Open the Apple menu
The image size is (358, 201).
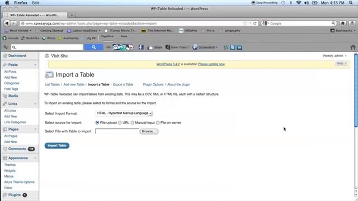(x=7, y=3)
